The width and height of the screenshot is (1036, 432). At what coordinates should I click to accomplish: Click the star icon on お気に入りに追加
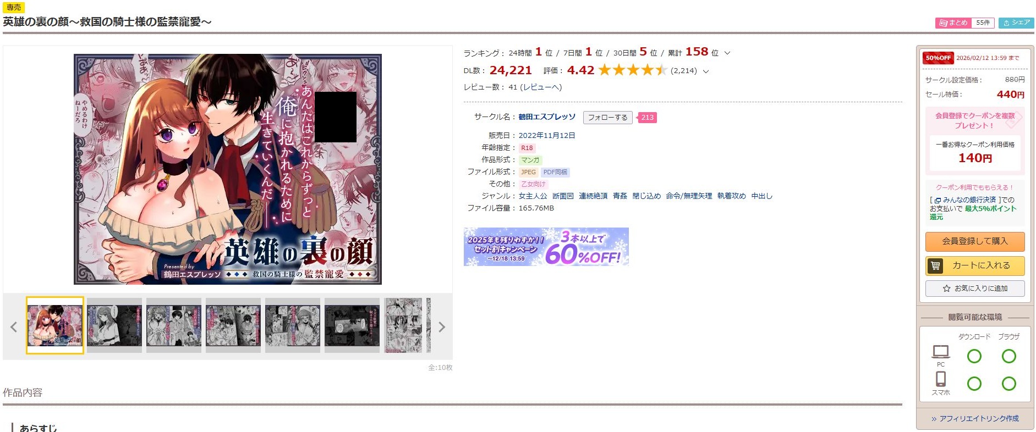pos(946,288)
